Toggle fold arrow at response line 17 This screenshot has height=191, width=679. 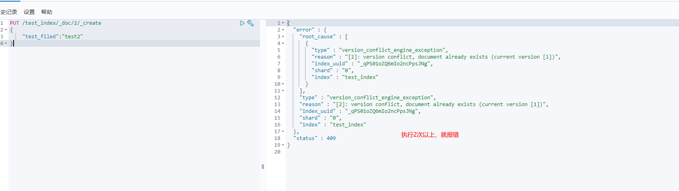coord(283,132)
